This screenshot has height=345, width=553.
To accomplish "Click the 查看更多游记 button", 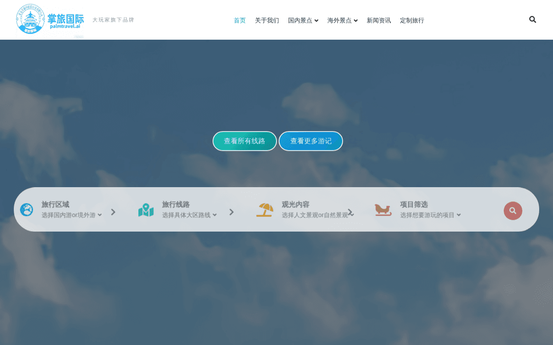I will click(311, 141).
